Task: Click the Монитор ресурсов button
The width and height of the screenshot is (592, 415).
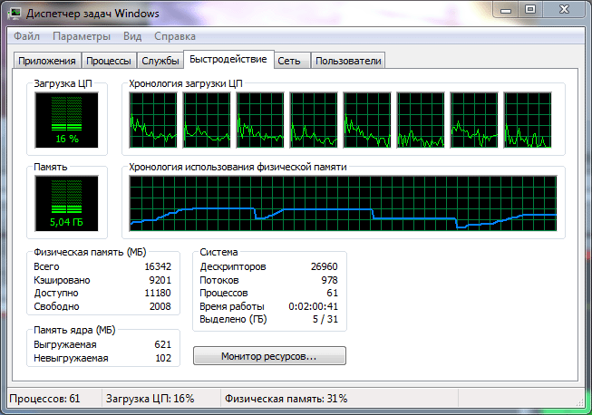Action: (269, 356)
